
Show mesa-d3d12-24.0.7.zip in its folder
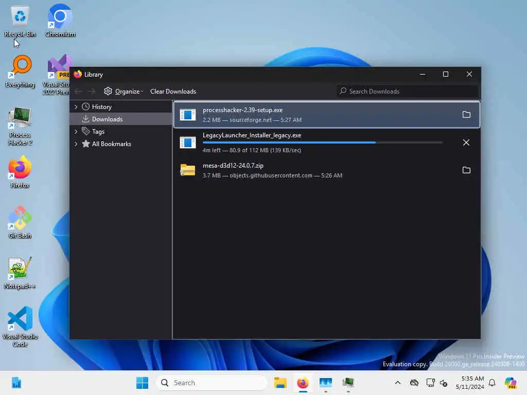[466, 170]
